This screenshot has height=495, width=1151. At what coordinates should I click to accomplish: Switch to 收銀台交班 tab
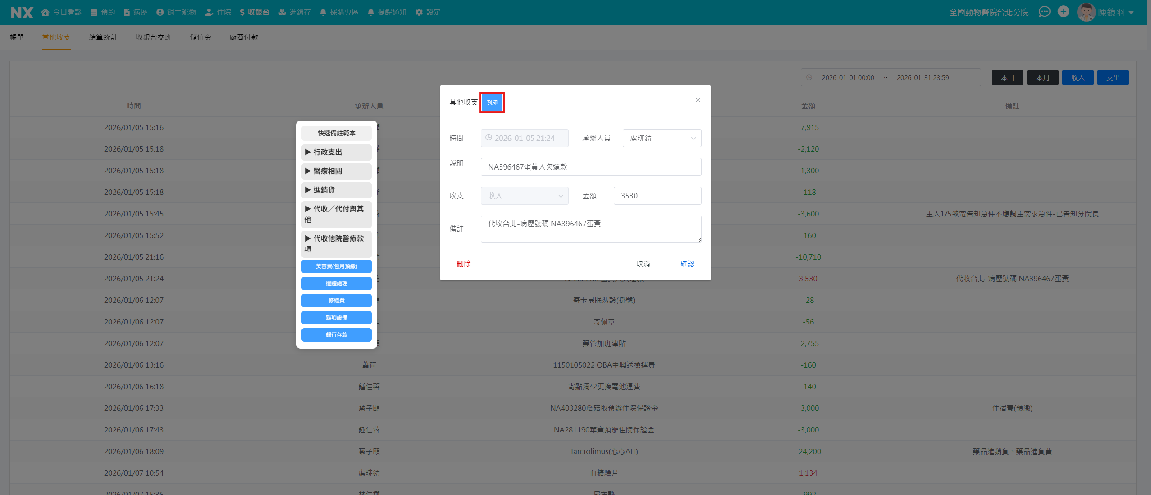pyautogui.click(x=154, y=37)
